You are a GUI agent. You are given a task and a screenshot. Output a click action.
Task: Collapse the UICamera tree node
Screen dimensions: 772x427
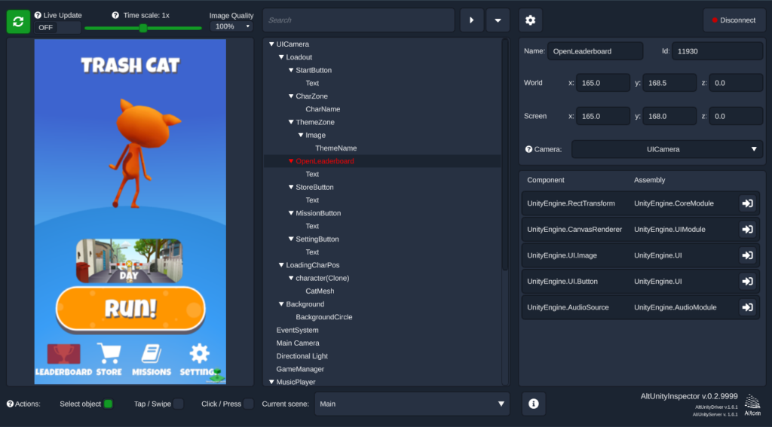271,44
